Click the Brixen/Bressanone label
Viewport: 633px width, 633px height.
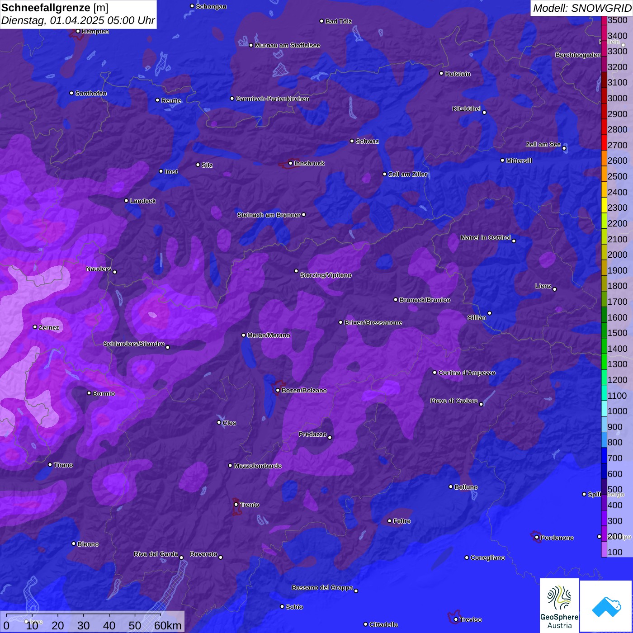tap(373, 322)
